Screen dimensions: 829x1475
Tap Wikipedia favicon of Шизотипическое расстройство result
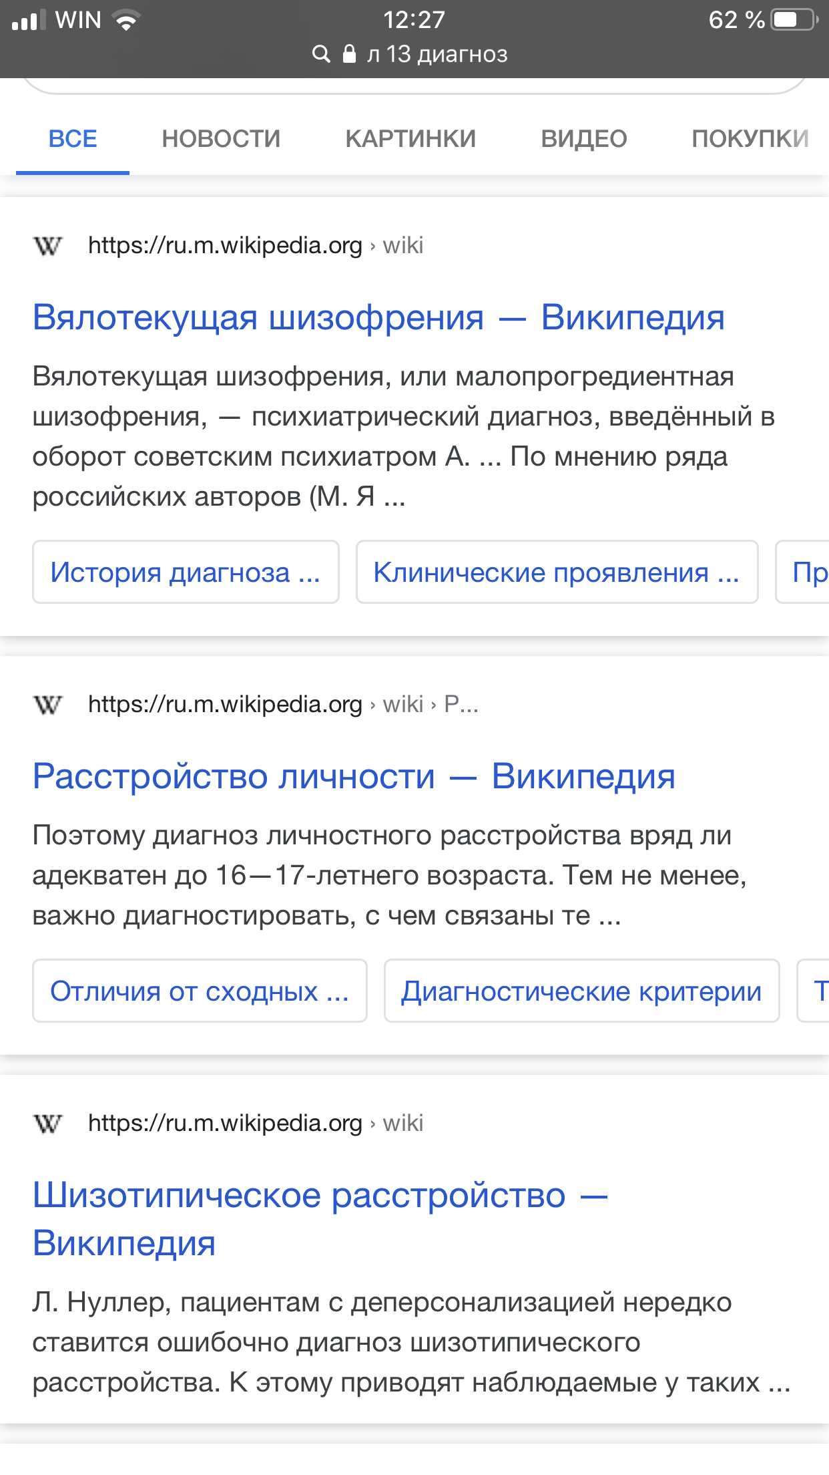pos(47,1124)
